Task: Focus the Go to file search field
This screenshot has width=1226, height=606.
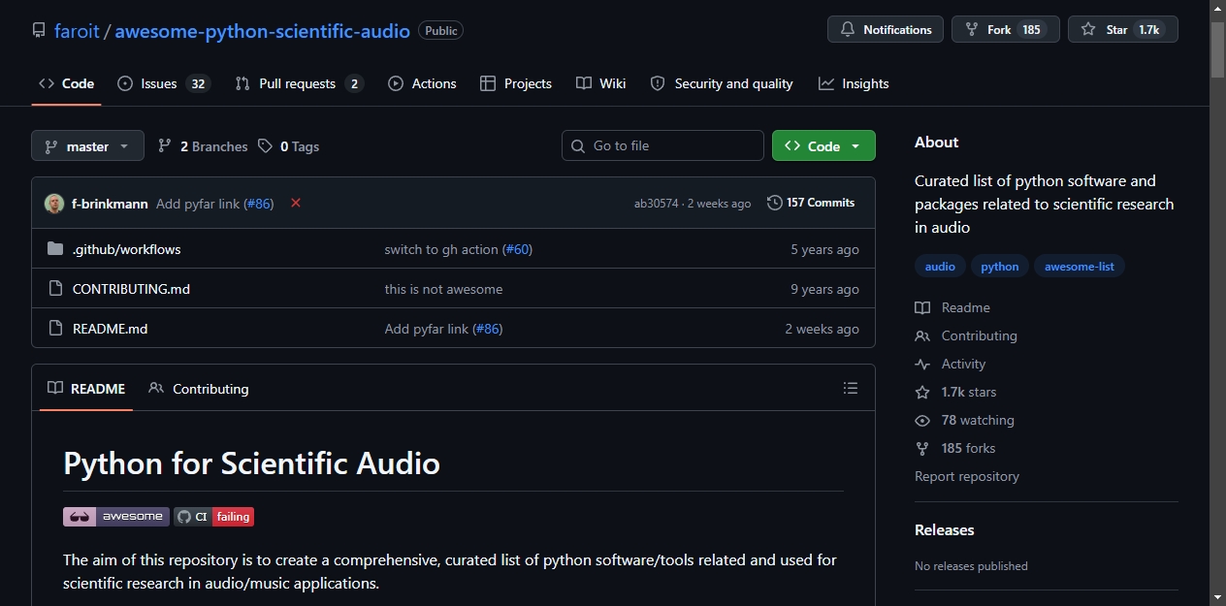Action: tap(662, 145)
